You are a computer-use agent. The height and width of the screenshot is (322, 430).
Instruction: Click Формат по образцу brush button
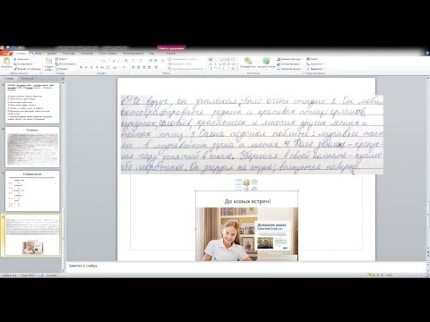tap(27, 69)
